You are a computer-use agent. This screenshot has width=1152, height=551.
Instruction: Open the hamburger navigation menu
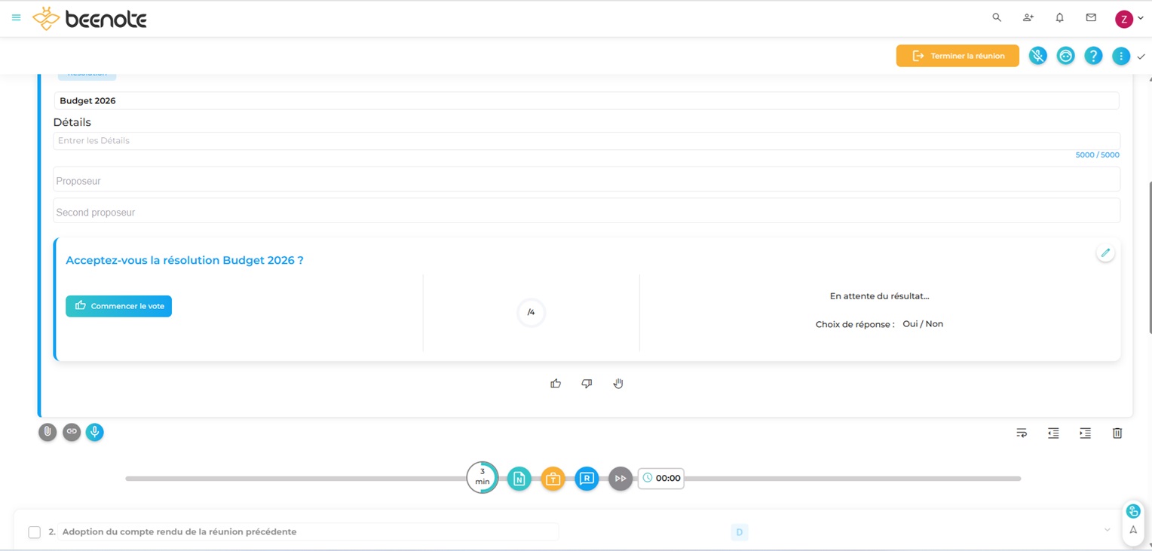tap(16, 18)
